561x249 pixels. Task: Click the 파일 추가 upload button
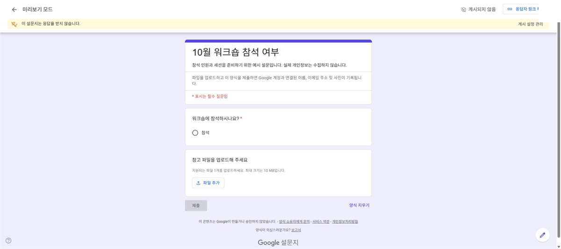[208, 183]
